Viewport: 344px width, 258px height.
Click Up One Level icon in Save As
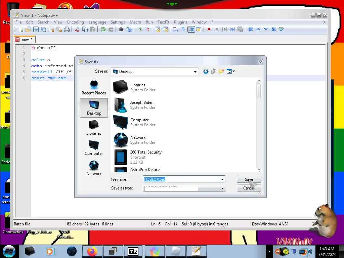(x=213, y=71)
